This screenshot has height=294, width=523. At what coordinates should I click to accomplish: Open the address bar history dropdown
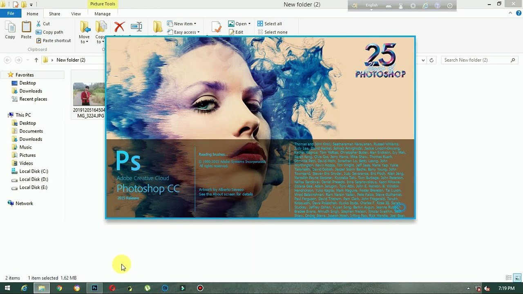[423, 60]
